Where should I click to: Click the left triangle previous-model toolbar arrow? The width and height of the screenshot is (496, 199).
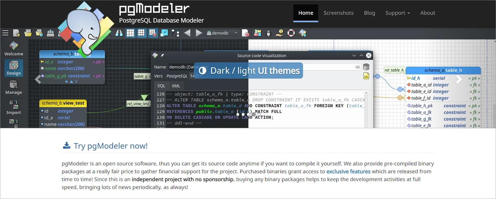coord(187,33)
